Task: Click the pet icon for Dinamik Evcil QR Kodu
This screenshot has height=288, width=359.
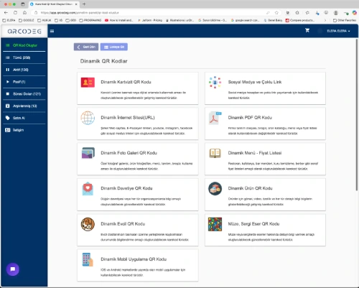Action: [x=88, y=224]
